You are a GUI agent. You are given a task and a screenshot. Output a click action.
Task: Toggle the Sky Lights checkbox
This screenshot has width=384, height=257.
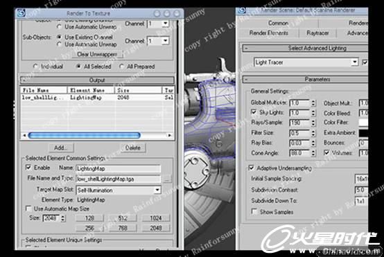pos(254,112)
